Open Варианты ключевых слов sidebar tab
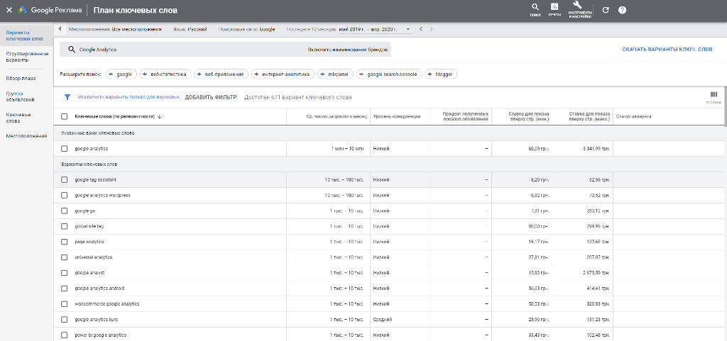 (25, 35)
